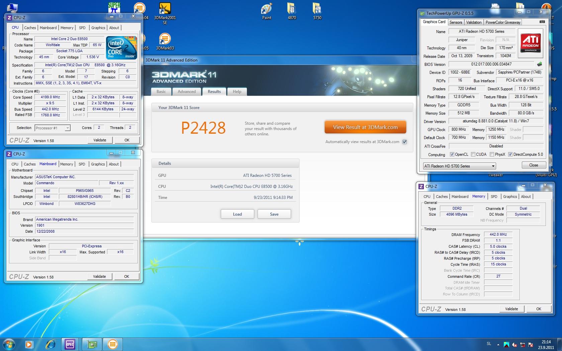The width and height of the screenshot is (562, 351).
Task: Open About tab in top CPU-Z window
Action: (x=114, y=28)
